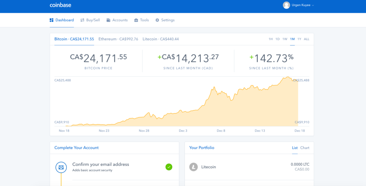Switch portfolio view to Chart
The image size is (366, 186).
305,148
